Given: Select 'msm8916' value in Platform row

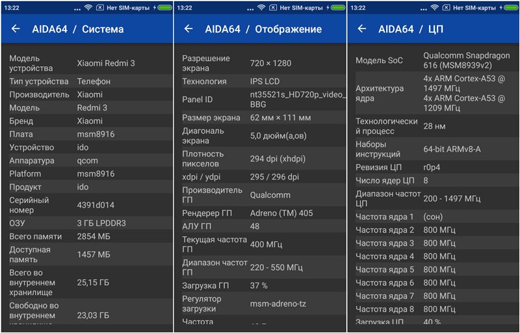Looking at the screenshot, I should 96,174.
